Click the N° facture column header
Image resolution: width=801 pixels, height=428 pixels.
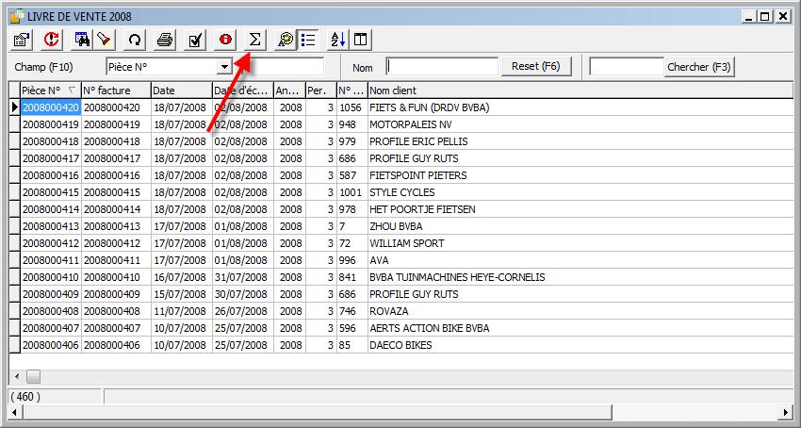(116, 91)
